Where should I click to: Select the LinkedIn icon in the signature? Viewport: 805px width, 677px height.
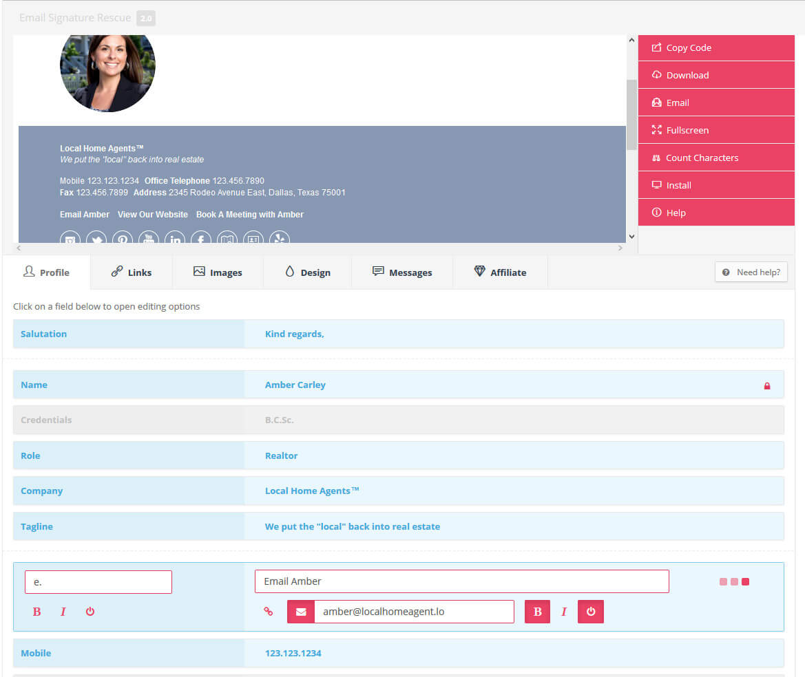[175, 240]
